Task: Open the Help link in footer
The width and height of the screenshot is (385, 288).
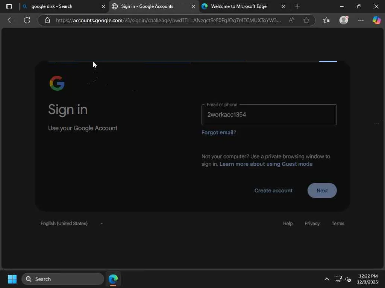Action: 288,223
